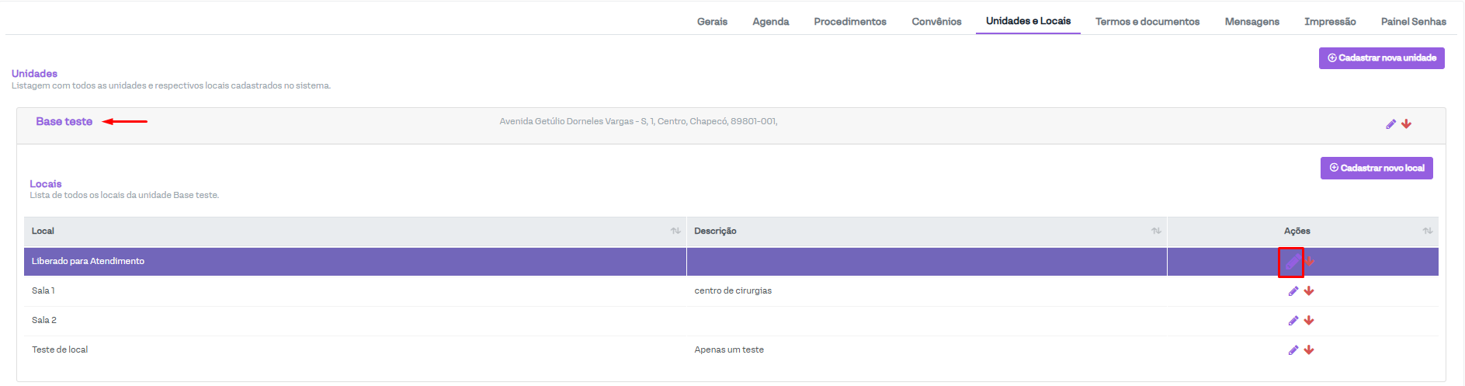Open pencil editor for Teste de local
The height and width of the screenshot is (386, 1465).
point(1293,350)
